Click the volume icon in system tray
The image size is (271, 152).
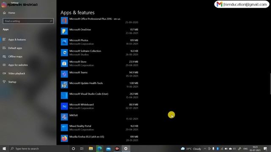[x=234, y=149]
